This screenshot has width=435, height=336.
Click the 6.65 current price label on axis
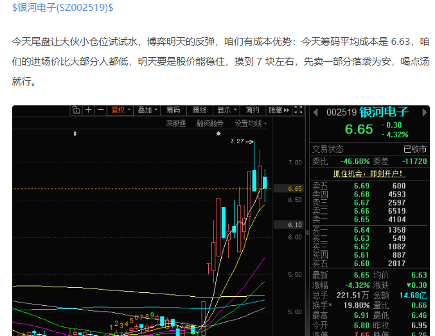[289, 189]
